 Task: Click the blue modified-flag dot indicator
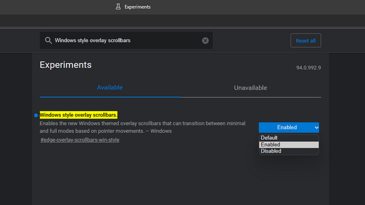pos(36,115)
